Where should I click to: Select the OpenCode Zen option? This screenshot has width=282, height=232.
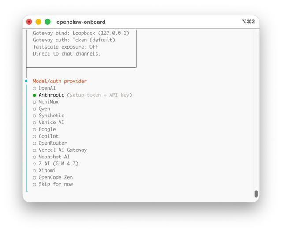tap(56, 177)
